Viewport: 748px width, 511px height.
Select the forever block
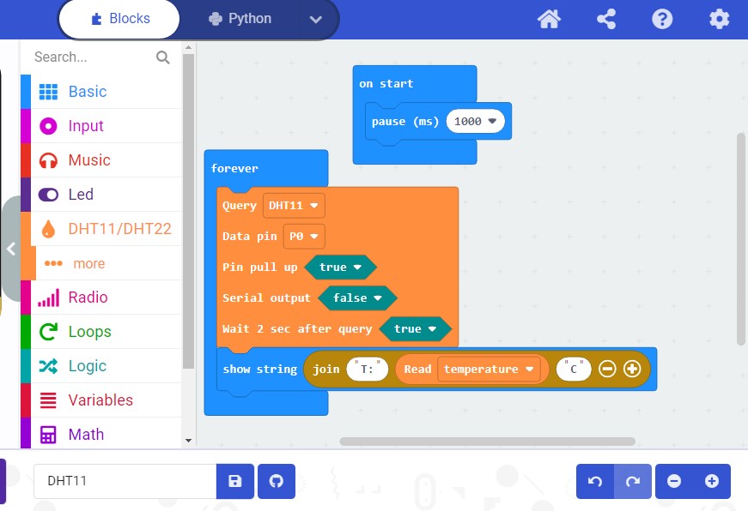coord(234,169)
